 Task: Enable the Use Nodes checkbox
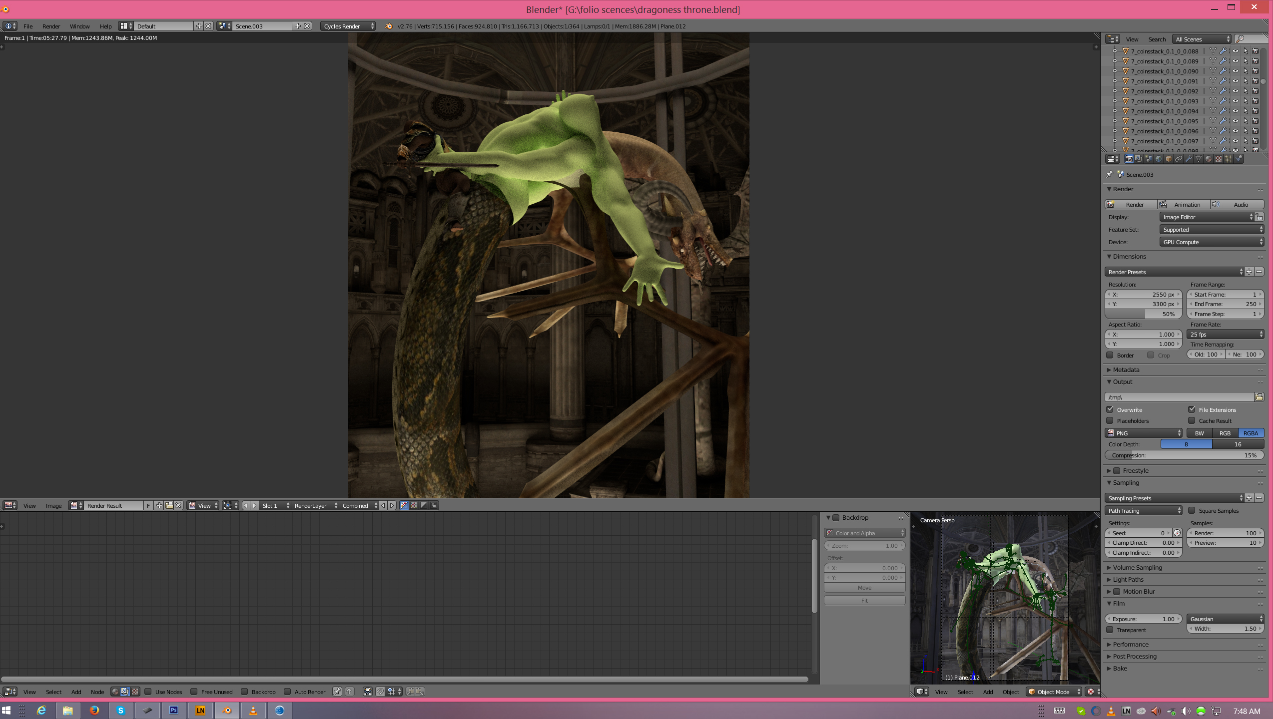[x=148, y=692]
